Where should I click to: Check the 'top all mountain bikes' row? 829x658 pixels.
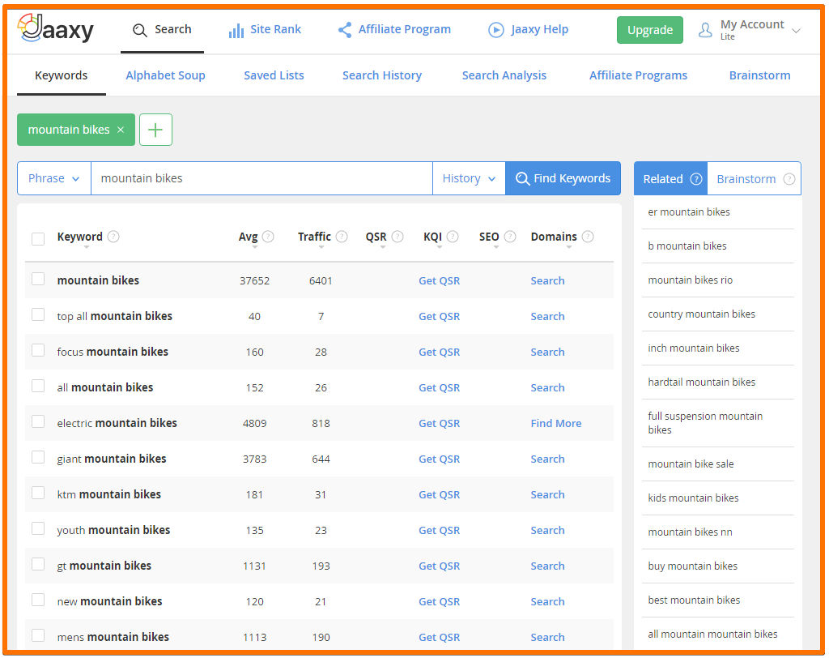coord(38,315)
